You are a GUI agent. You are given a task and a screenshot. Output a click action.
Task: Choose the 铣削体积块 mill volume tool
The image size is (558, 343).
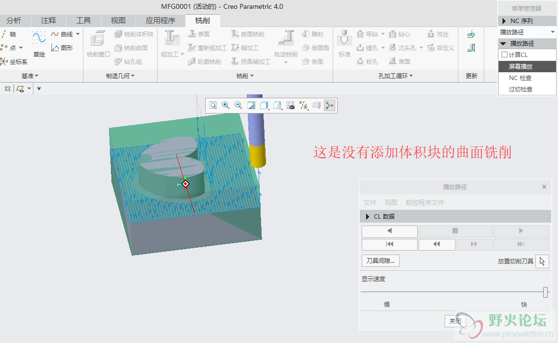(x=134, y=34)
